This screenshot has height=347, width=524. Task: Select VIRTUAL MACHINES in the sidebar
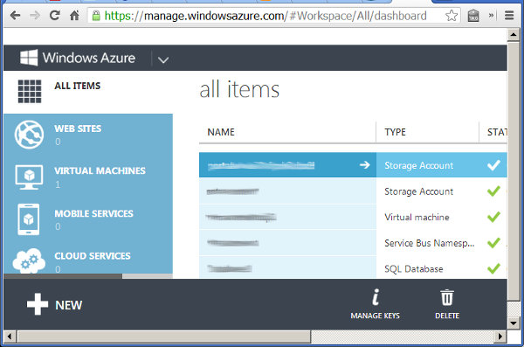pyautogui.click(x=100, y=171)
